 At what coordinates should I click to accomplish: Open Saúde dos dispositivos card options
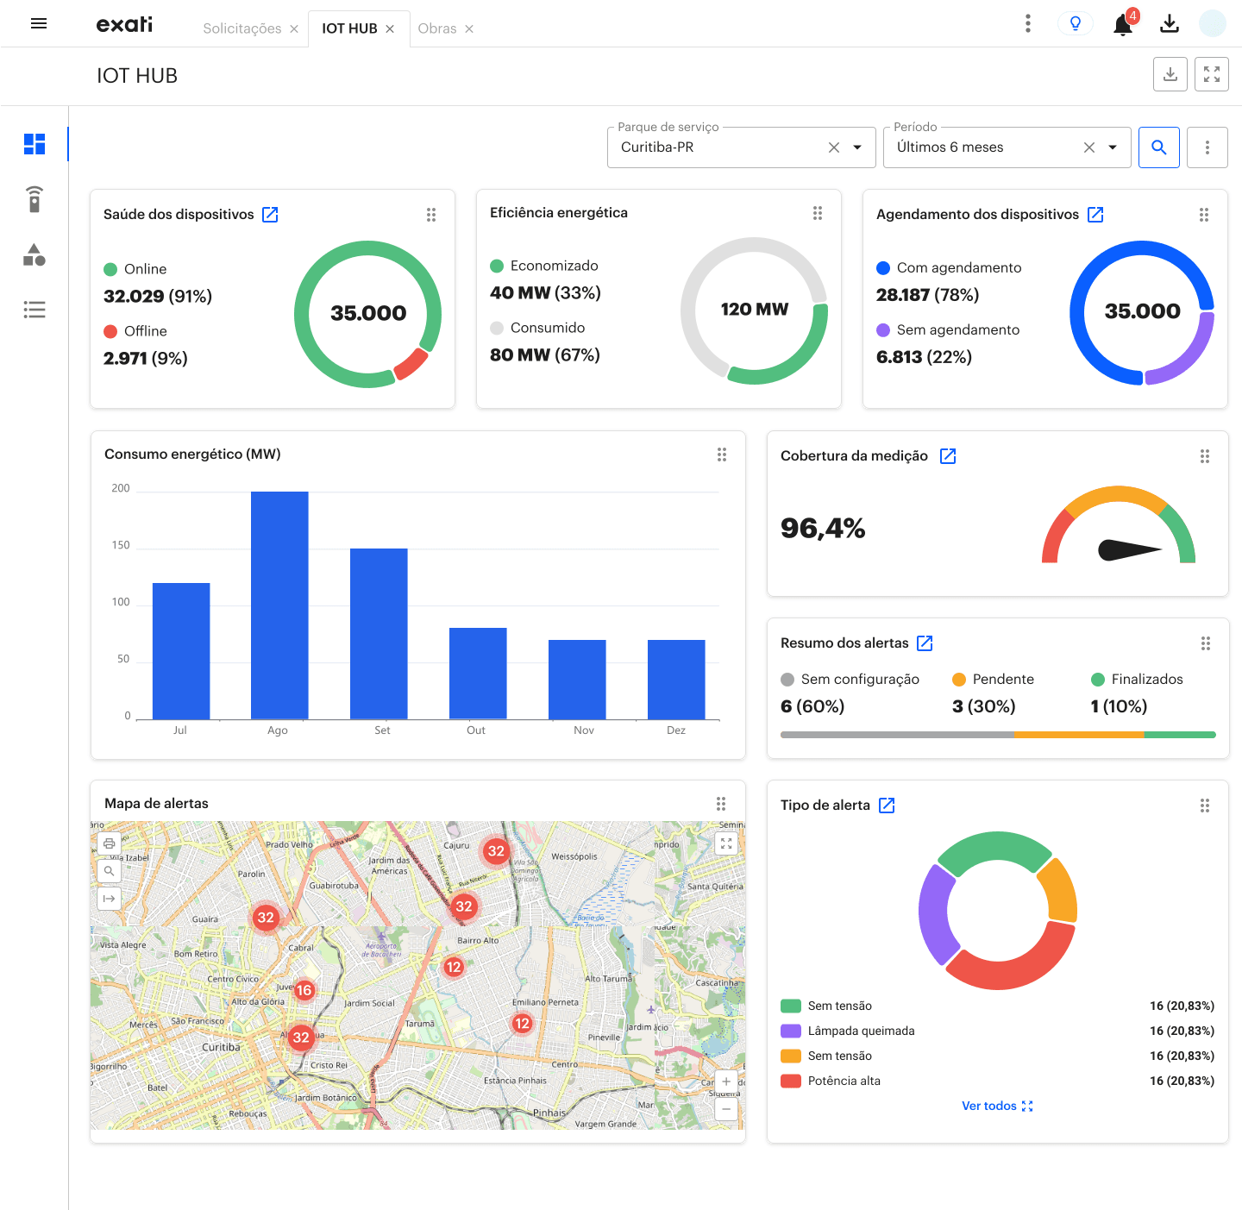tap(431, 215)
